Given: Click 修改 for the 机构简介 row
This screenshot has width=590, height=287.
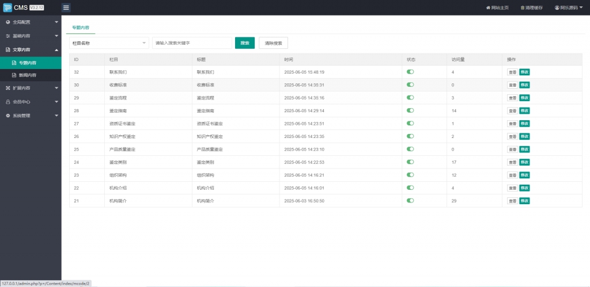Looking at the screenshot, I should click(x=524, y=201).
